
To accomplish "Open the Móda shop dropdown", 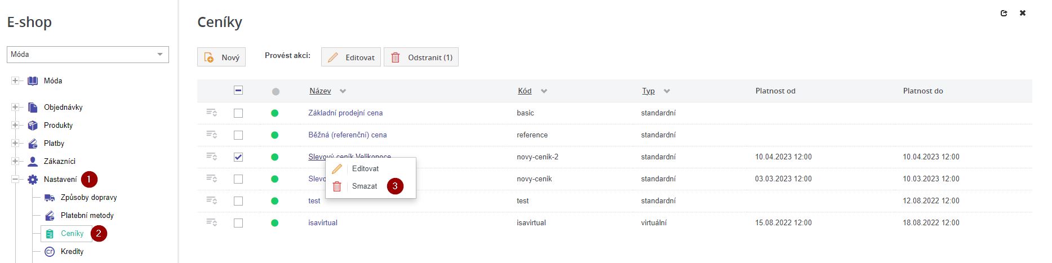I will (87, 55).
